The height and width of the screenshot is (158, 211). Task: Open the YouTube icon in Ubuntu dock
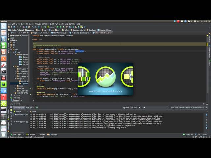point(4,78)
